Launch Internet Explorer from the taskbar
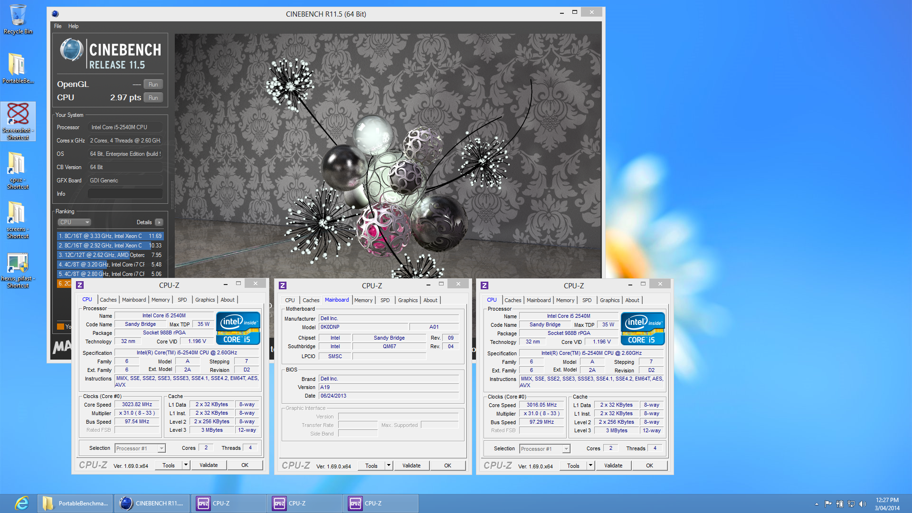 [x=22, y=503]
